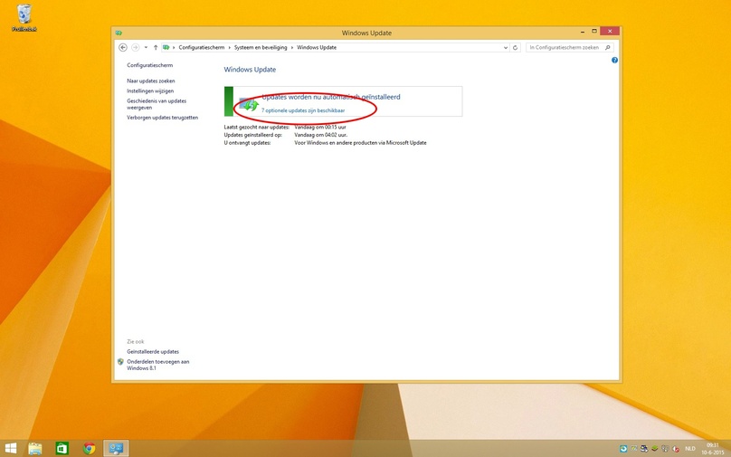The image size is (731, 457).
Task: Click the heading text Windows Update
Action: (x=250, y=70)
